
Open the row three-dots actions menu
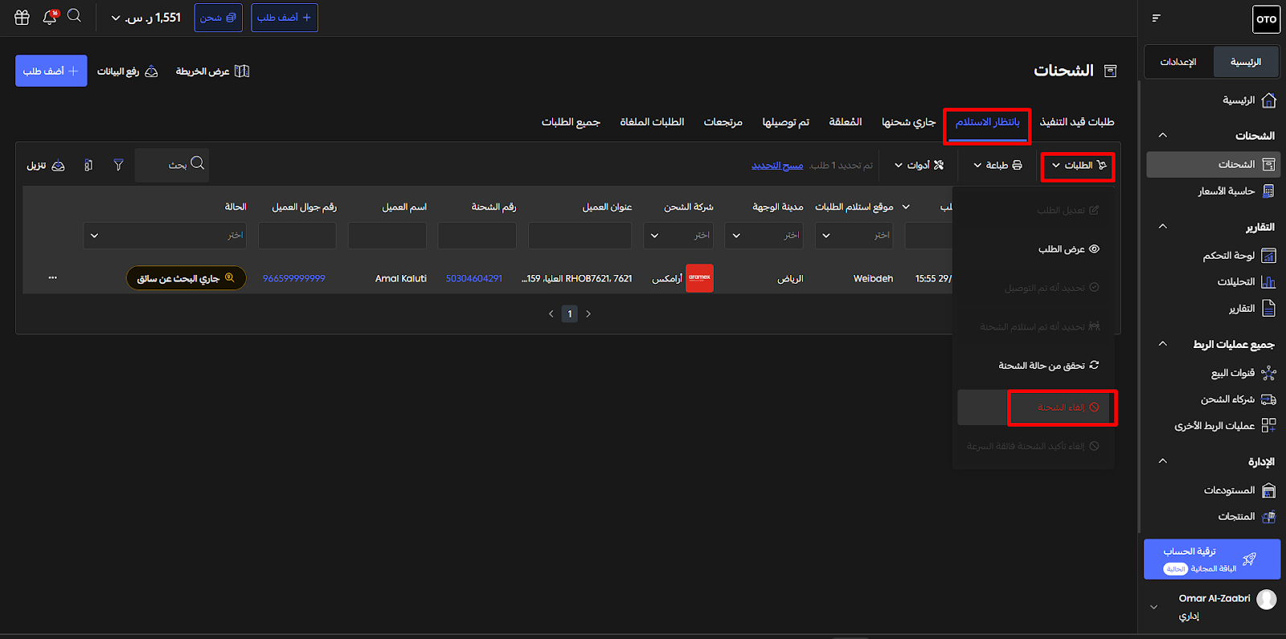point(52,277)
